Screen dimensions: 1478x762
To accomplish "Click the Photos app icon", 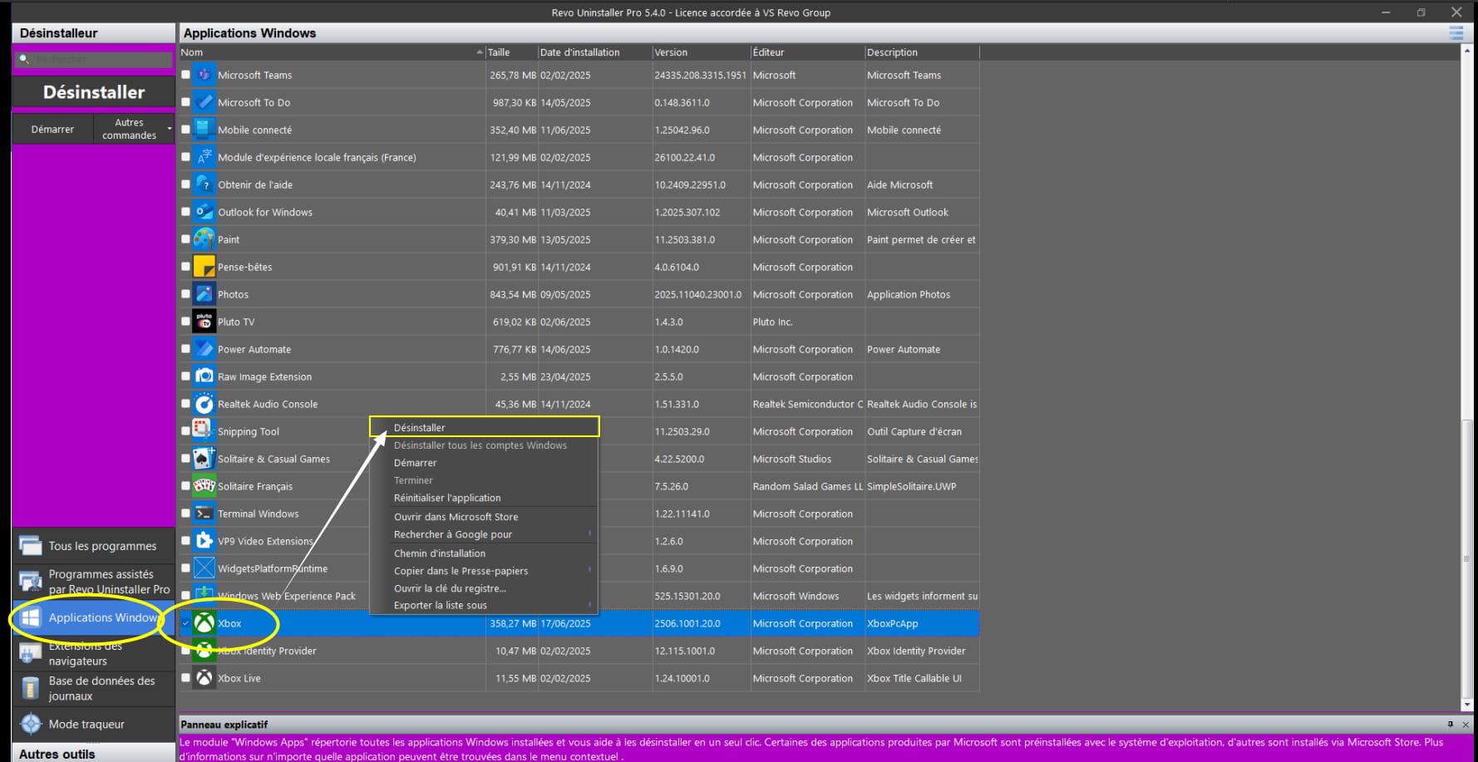I will (x=204, y=294).
